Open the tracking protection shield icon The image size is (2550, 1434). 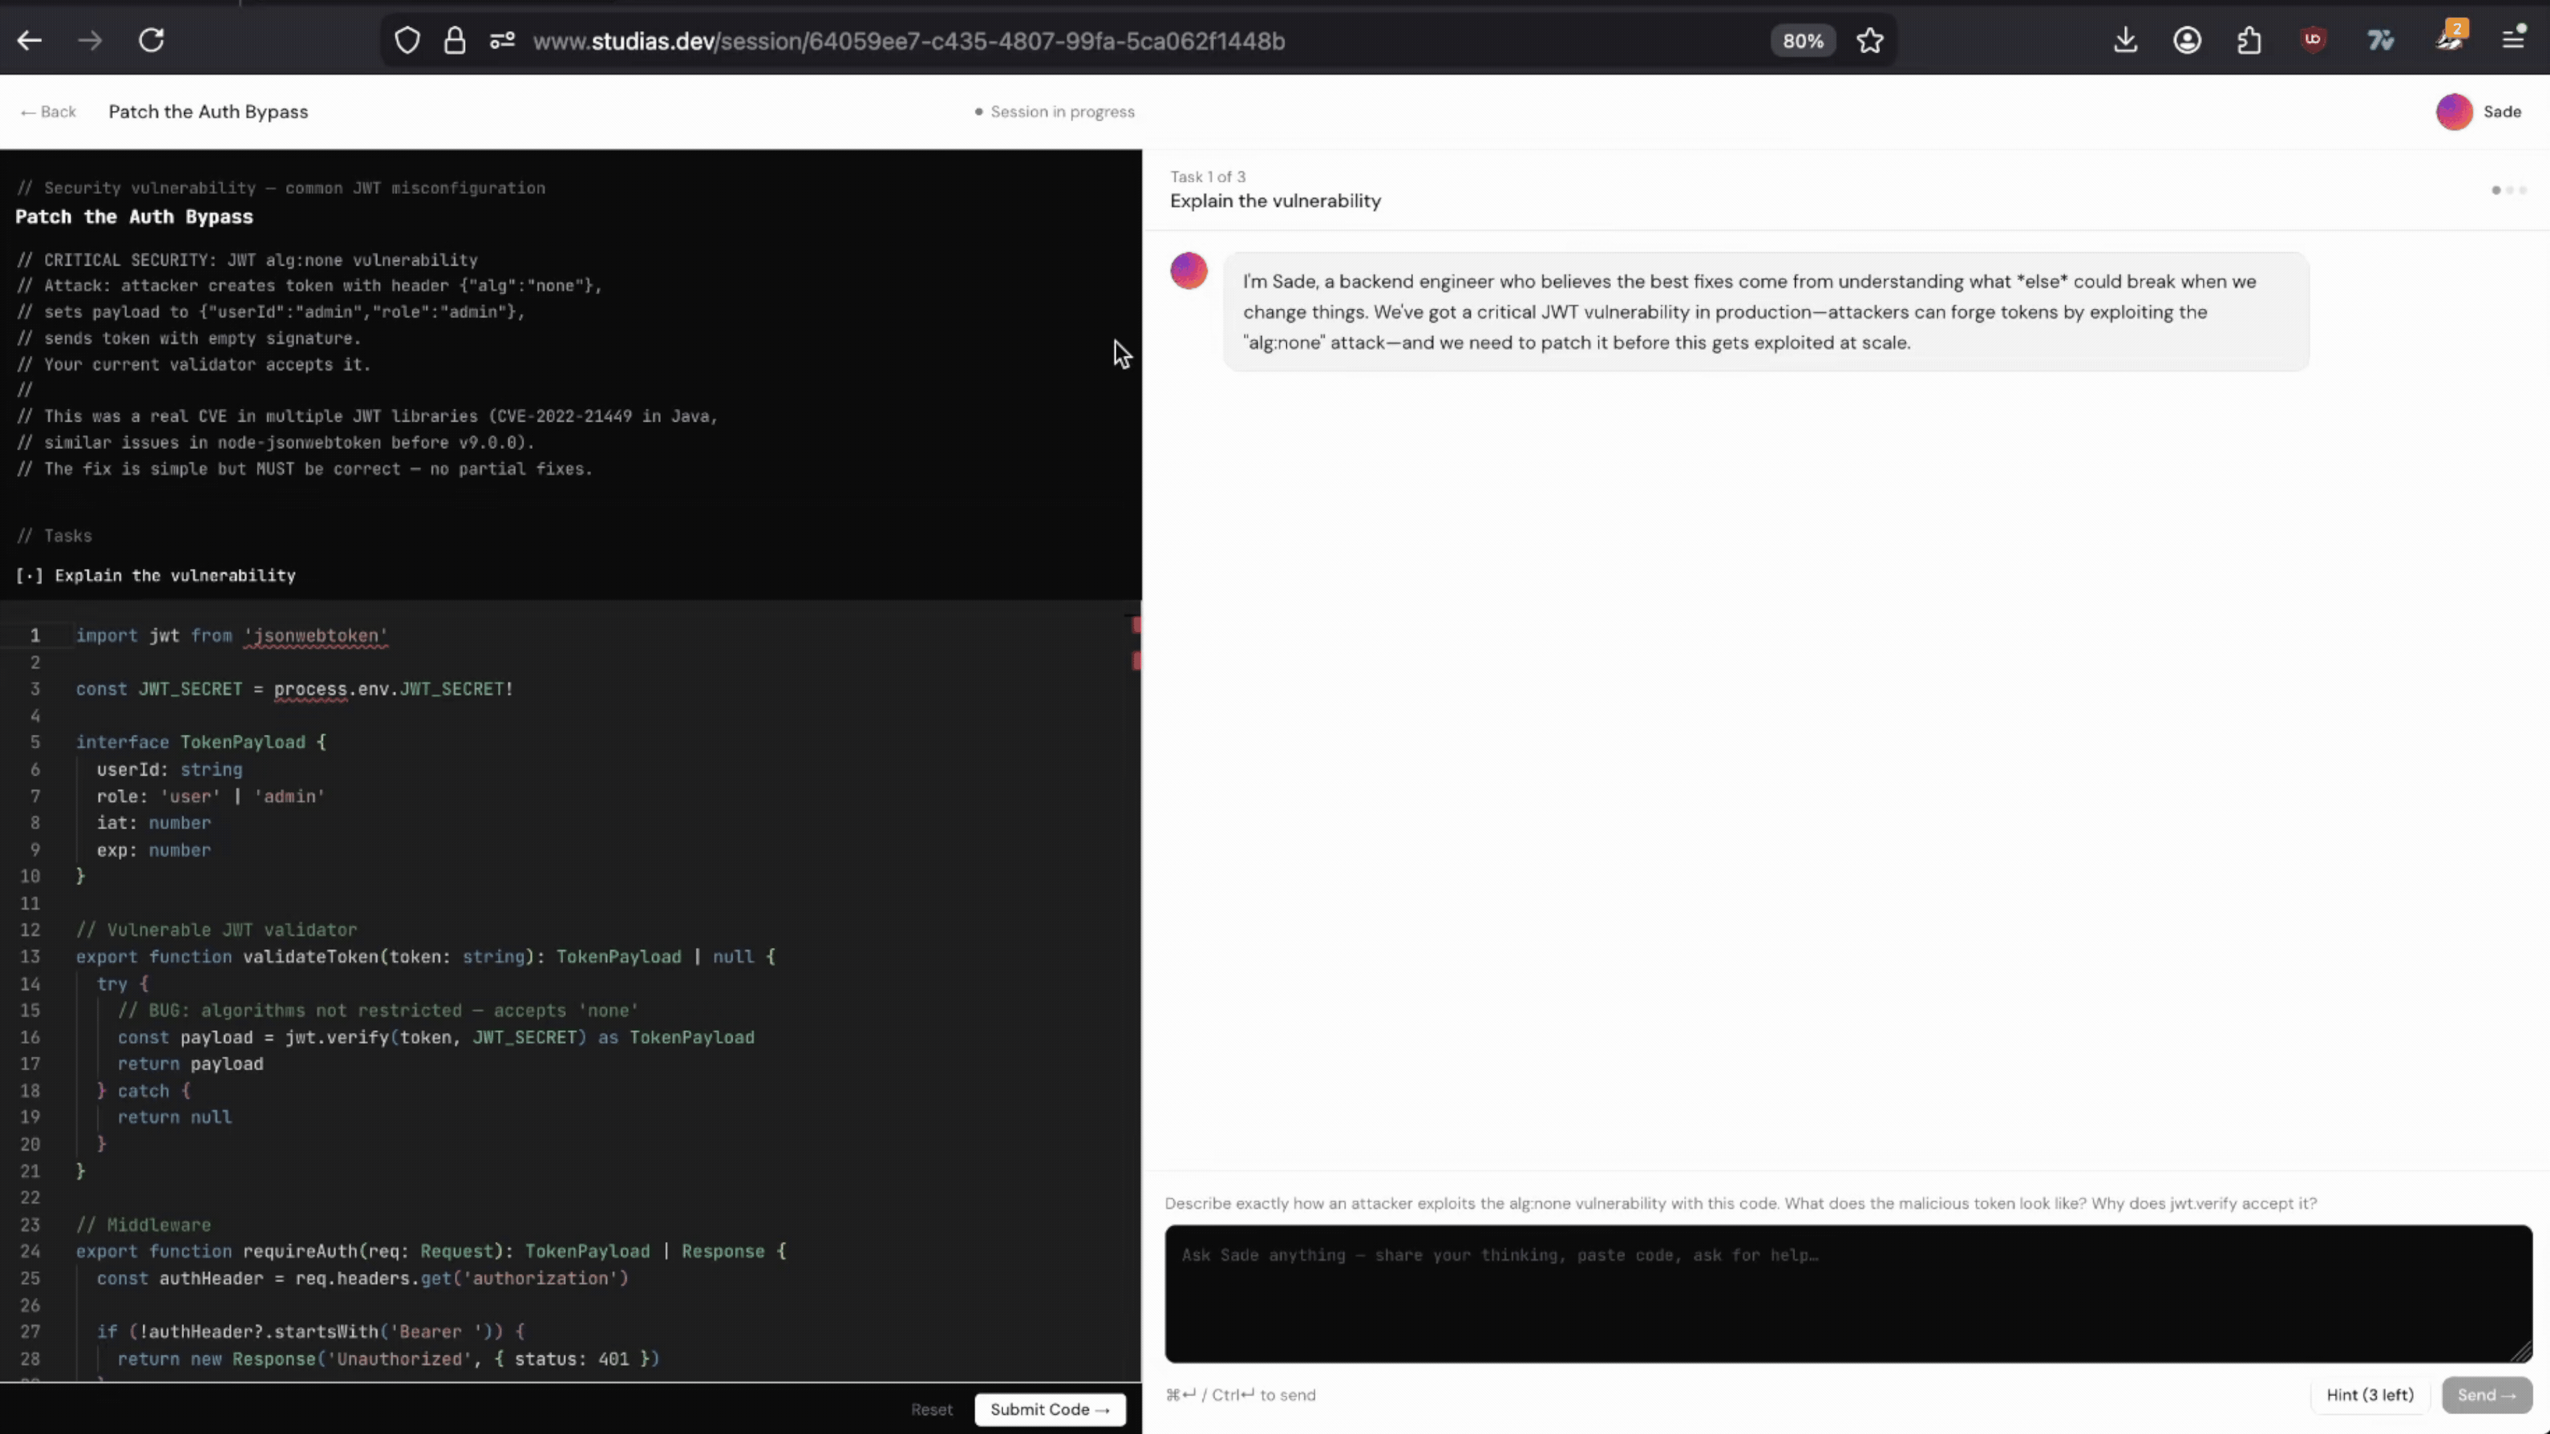point(407,40)
